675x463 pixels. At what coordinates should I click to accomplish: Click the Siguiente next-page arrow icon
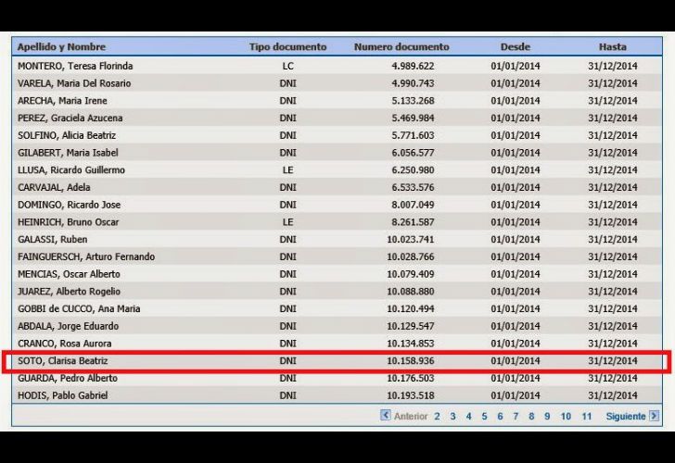[655, 416]
